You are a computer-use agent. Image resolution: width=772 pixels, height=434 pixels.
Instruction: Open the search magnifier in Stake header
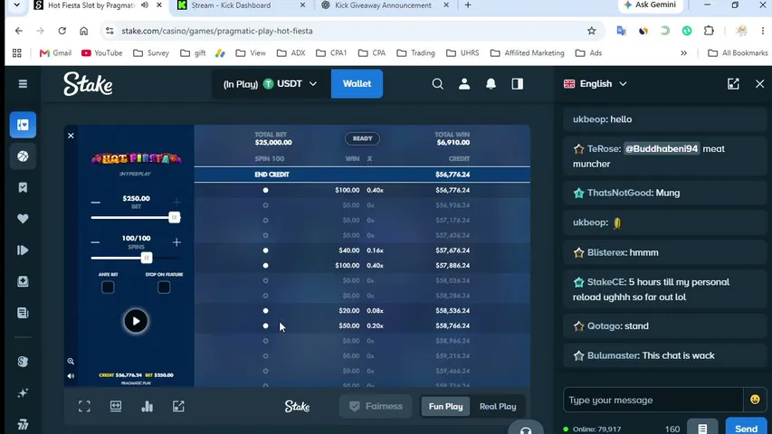[x=437, y=84]
